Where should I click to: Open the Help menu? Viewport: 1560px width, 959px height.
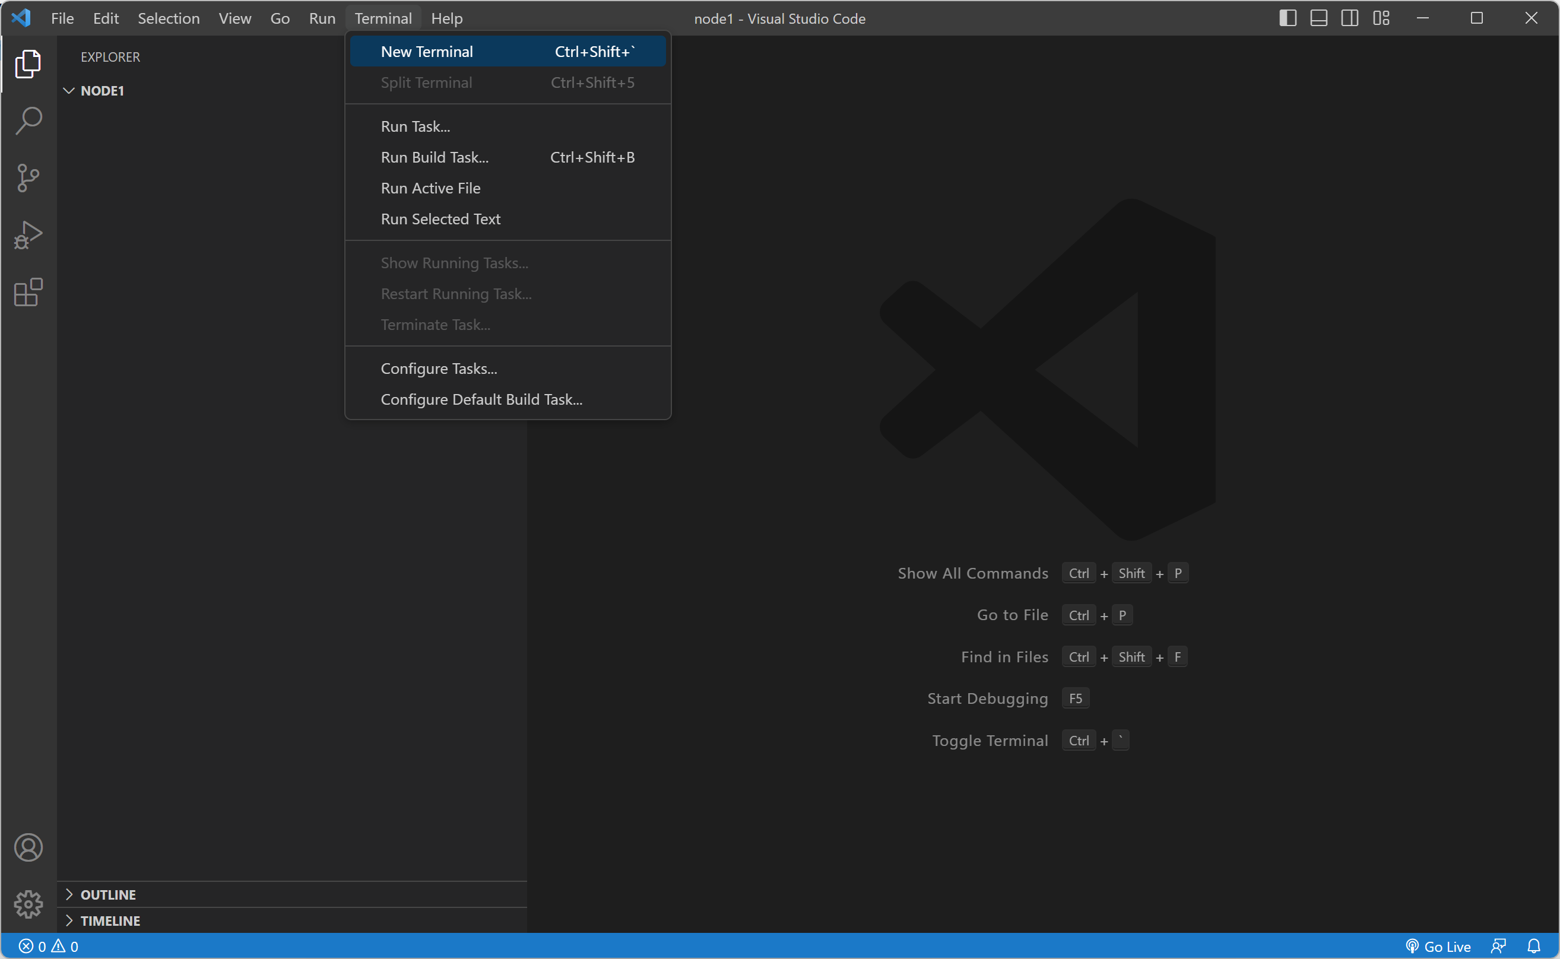[x=446, y=18]
